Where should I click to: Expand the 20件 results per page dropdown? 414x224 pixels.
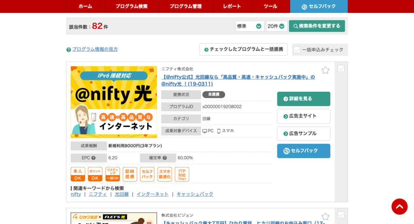(x=277, y=26)
